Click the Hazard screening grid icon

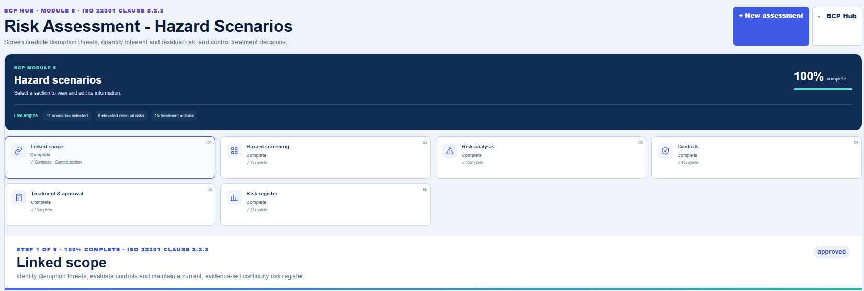click(234, 150)
